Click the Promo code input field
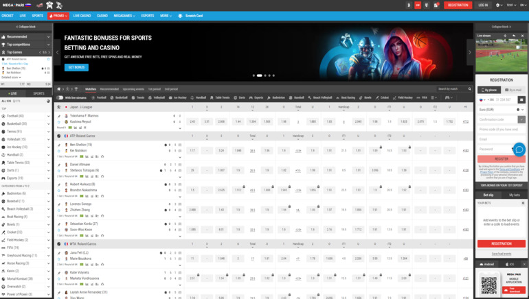Viewport: 529px width, 299px height. (502, 130)
